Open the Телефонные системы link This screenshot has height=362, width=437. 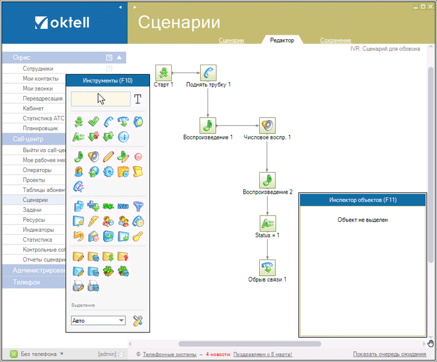(x=169, y=354)
